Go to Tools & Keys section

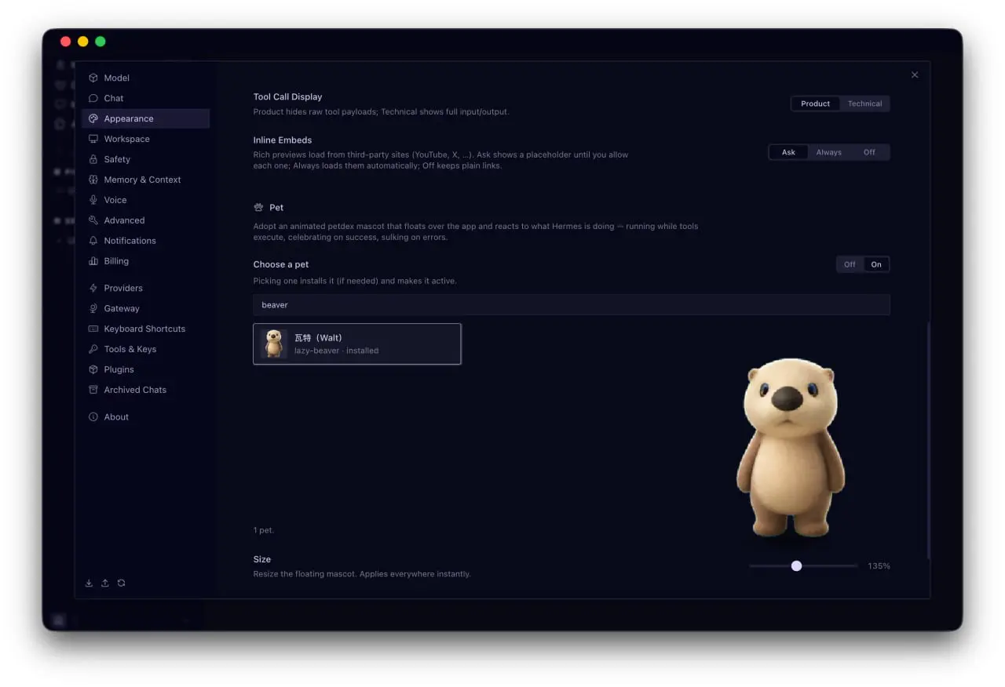click(145, 349)
